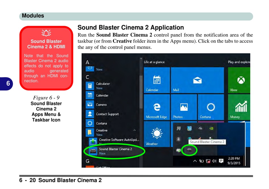Click the apps list scrollbar thumb
The width and height of the screenshot is (269, 189).
[x=141, y=92]
